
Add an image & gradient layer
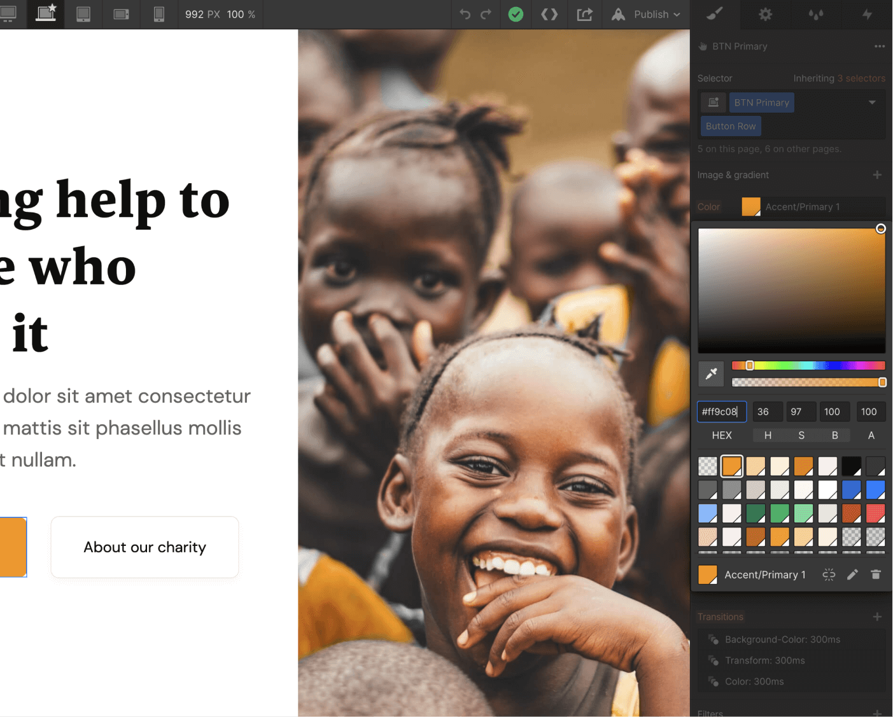pos(877,175)
